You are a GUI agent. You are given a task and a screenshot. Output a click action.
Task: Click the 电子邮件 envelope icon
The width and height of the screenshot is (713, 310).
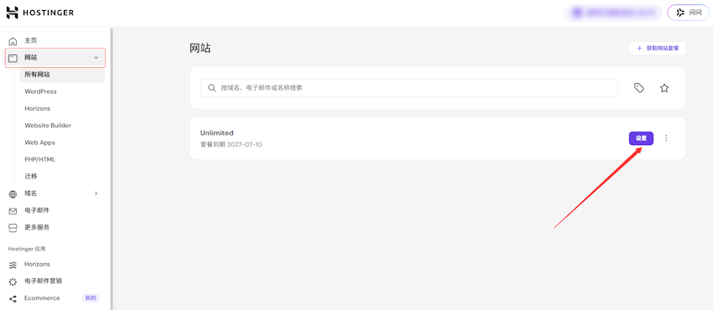(13, 210)
